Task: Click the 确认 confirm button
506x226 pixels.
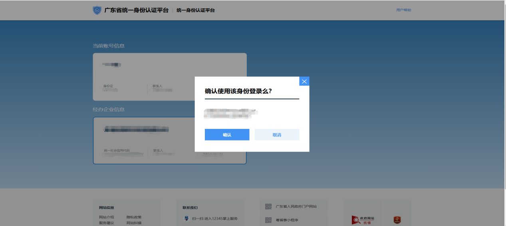Action: click(x=227, y=135)
